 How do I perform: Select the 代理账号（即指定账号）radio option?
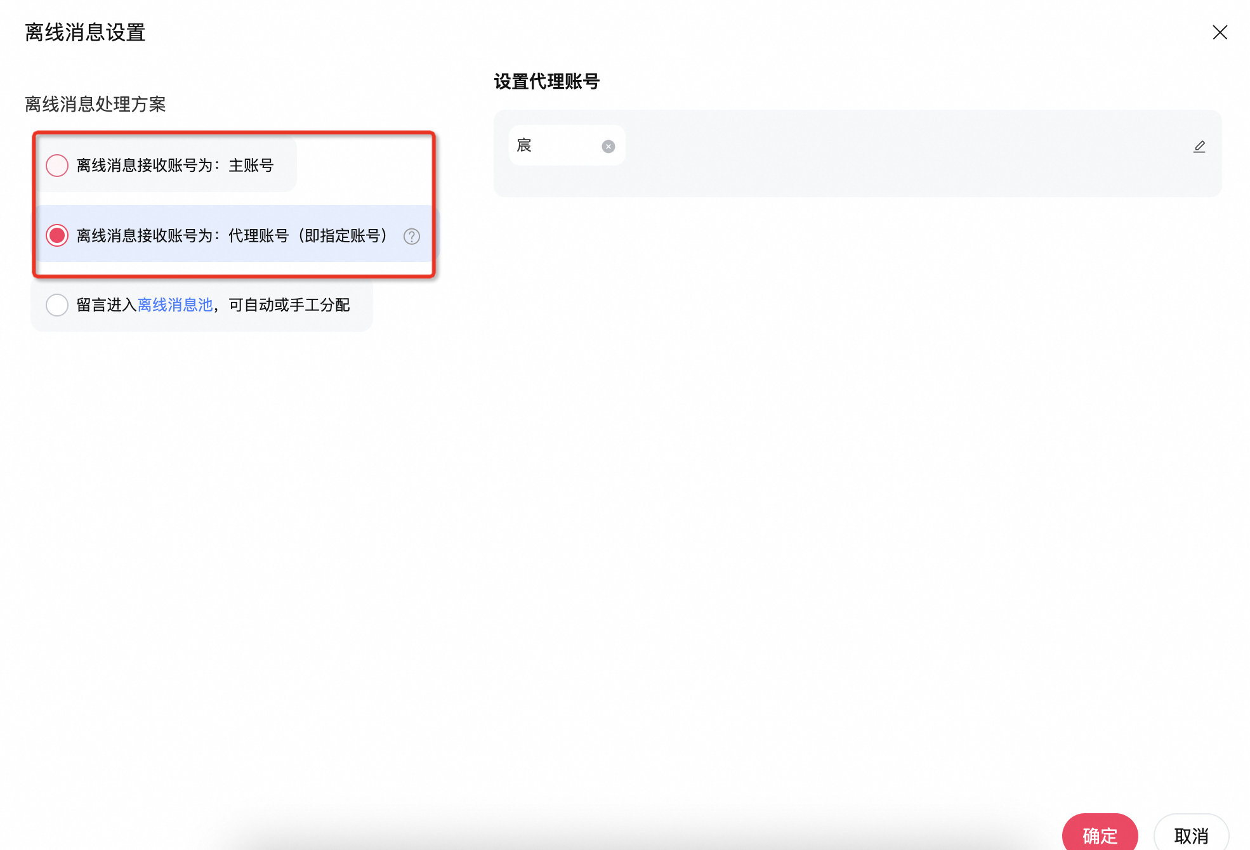point(57,235)
